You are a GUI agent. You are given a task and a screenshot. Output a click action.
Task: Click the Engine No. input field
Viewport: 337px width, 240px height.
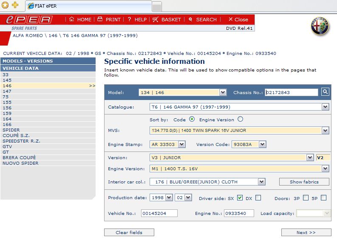tap(238, 214)
